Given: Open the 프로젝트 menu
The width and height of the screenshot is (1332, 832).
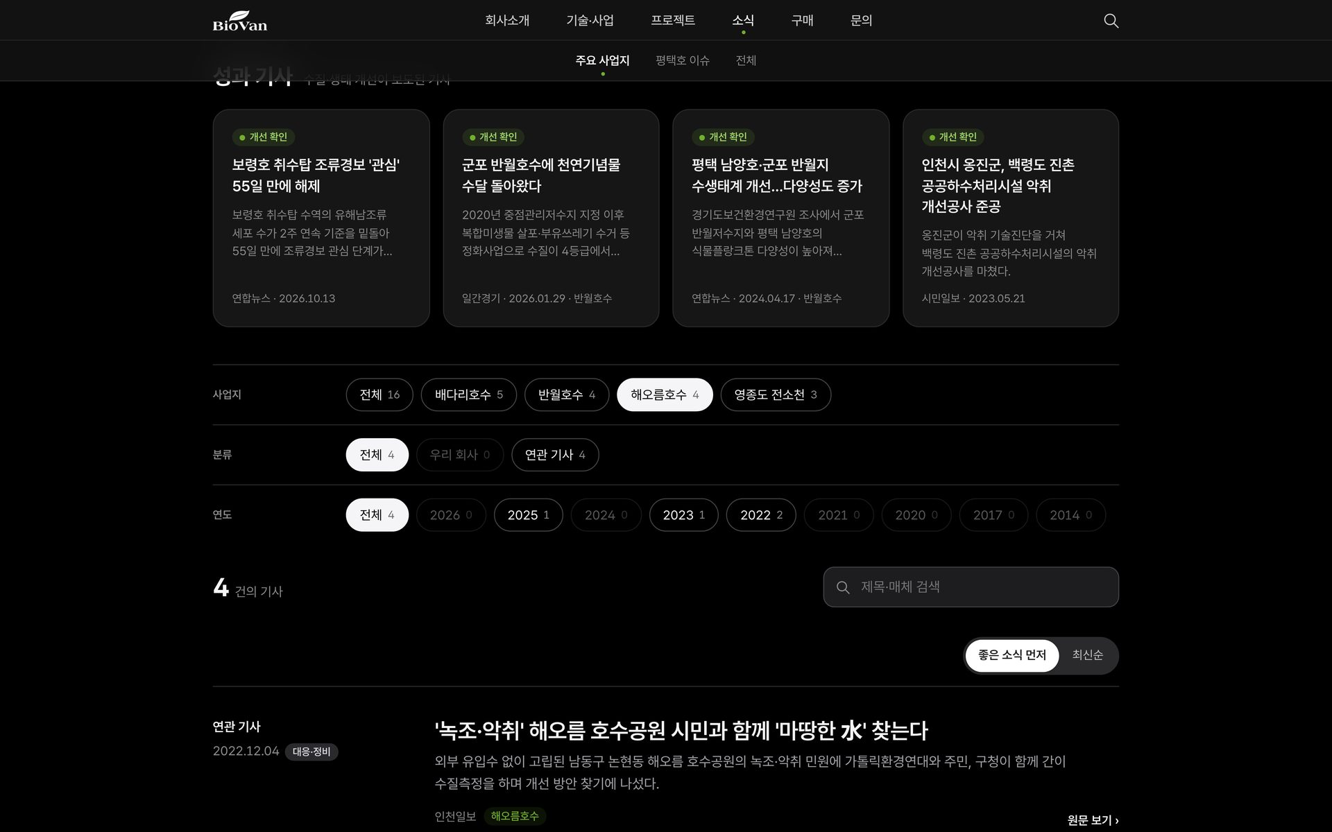Looking at the screenshot, I should (x=673, y=20).
